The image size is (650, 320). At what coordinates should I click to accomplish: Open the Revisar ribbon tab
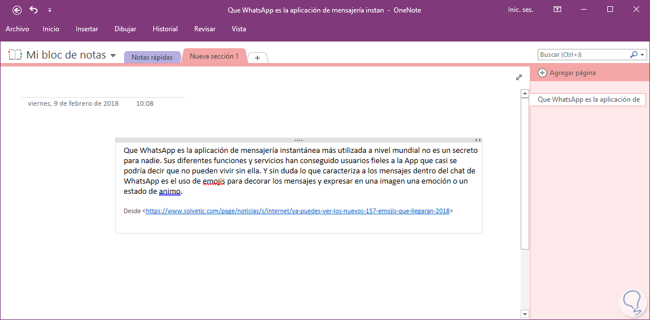pos(205,29)
